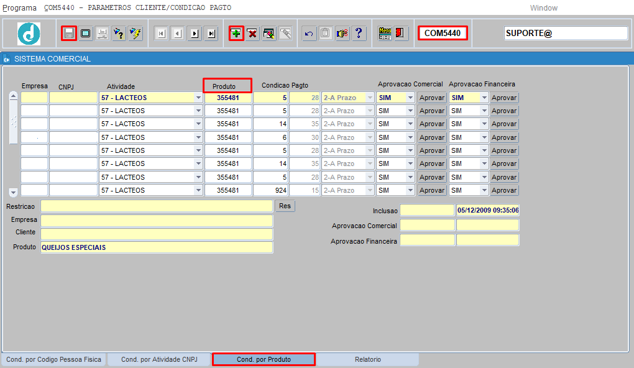Click Aprovar Financeira button in row with condicao 924
The image size is (634, 368).
[x=504, y=190]
